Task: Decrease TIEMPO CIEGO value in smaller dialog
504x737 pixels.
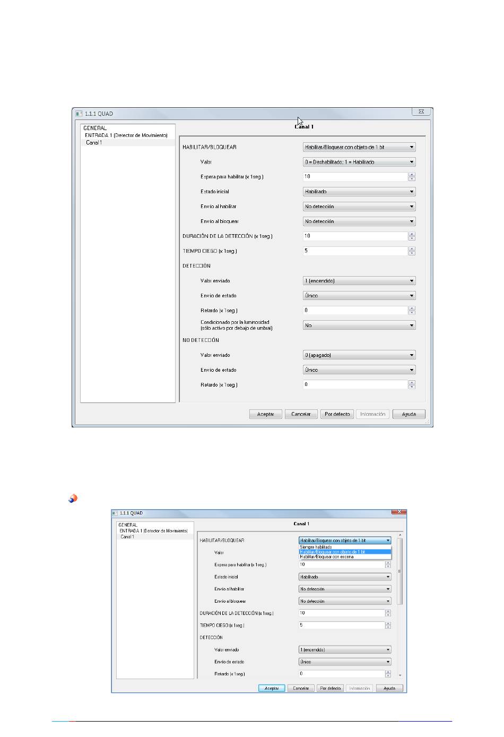Action: click(388, 628)
